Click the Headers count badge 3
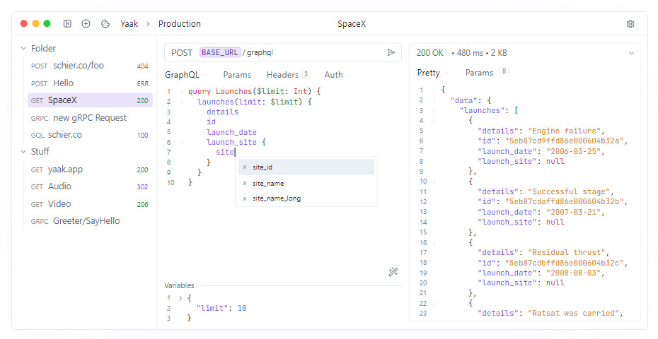The image size is (658, 339). (306, 74)
